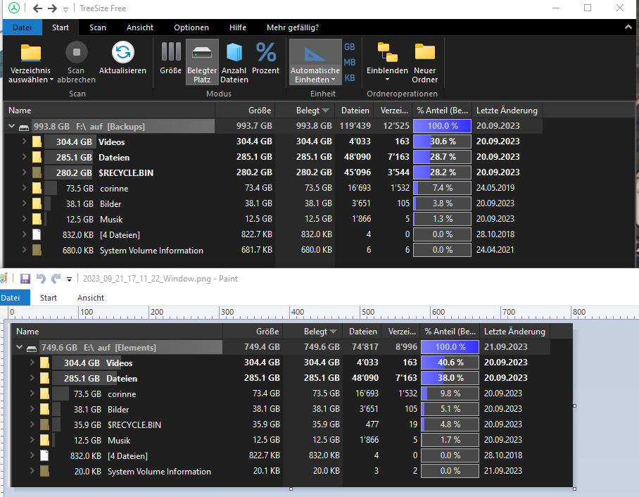Screen dimensions: 639x497
Task: Open the Scan ribbon tab
Action: [x=98, y=27]
